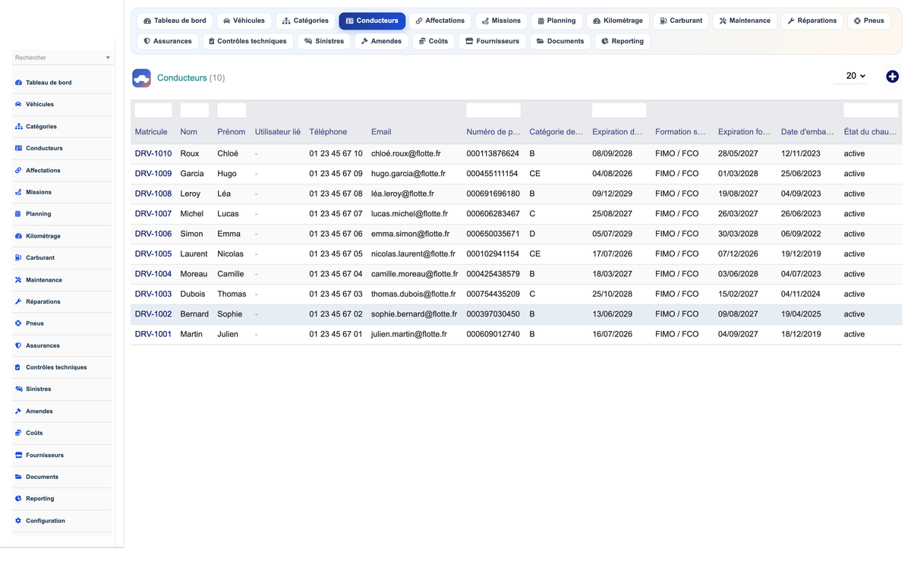The image size is (911, 564).
Task: Open Conducteurs in left sidebar
Action: point(61,149)
